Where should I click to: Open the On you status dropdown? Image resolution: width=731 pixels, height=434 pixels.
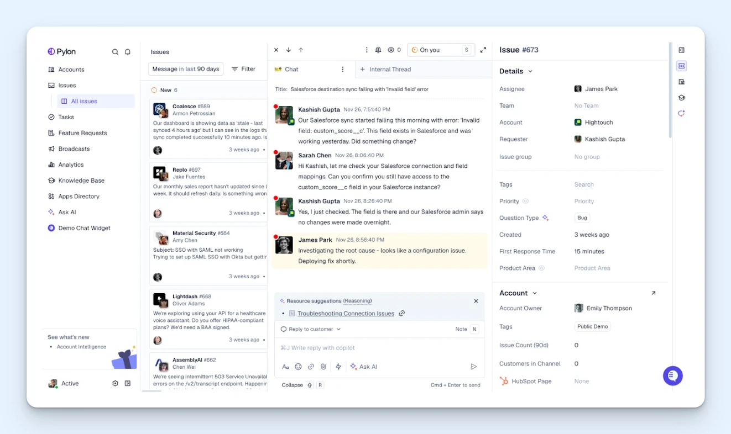tap(441, 50)
